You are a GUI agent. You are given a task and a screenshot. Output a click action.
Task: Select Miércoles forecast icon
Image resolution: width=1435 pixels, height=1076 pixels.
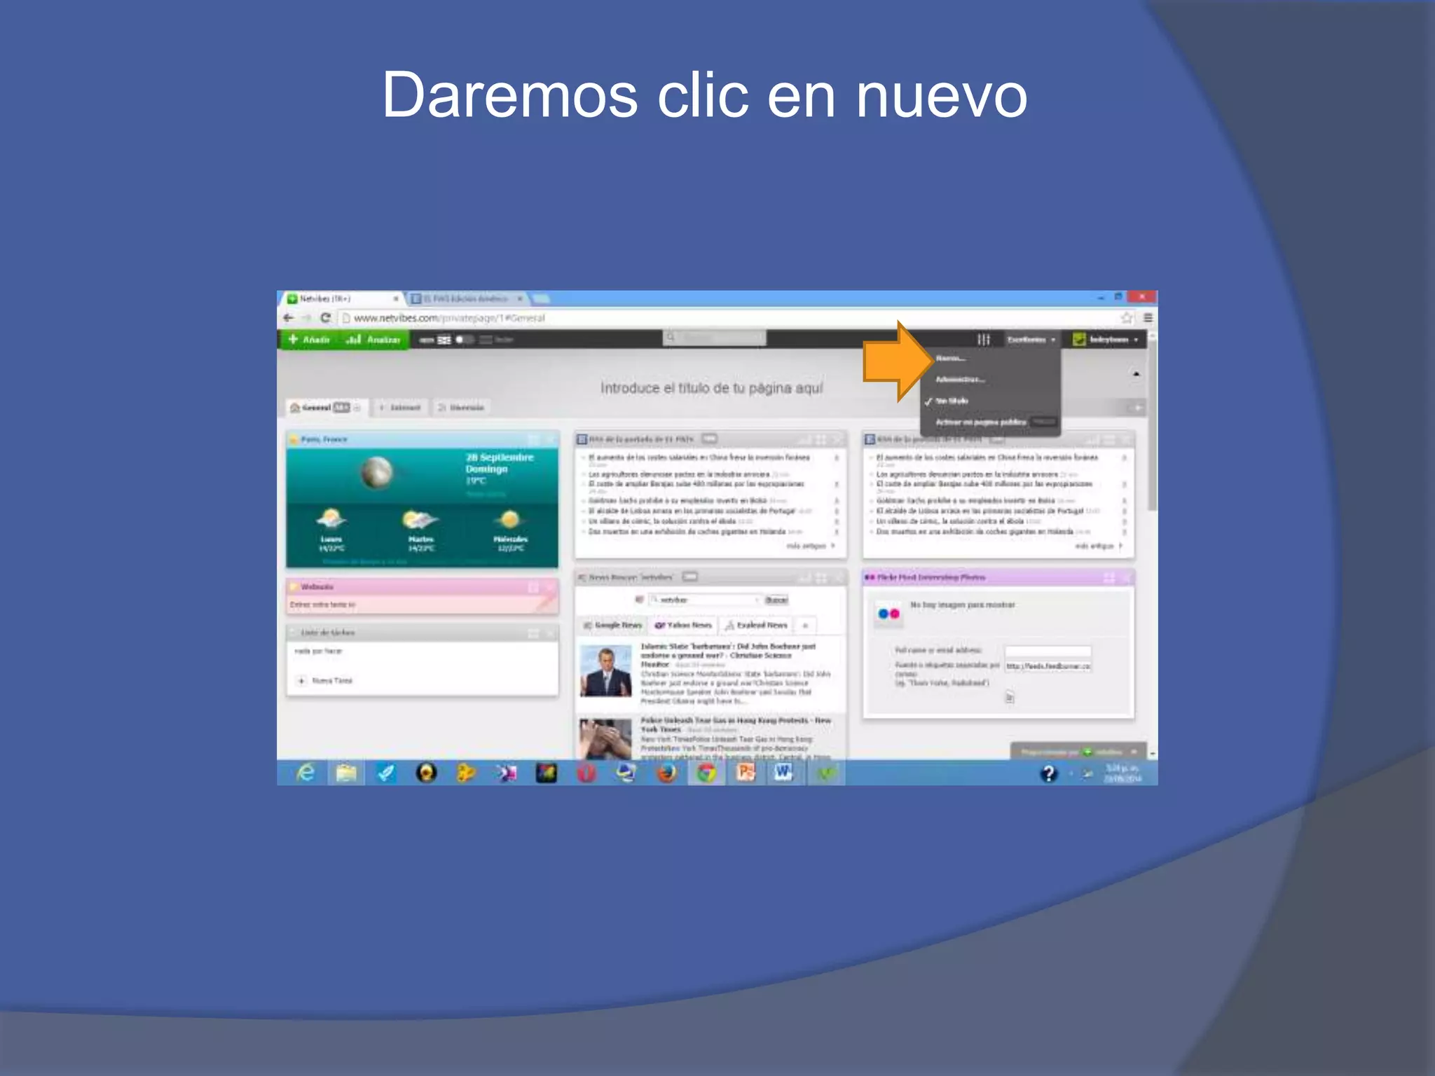509,520
